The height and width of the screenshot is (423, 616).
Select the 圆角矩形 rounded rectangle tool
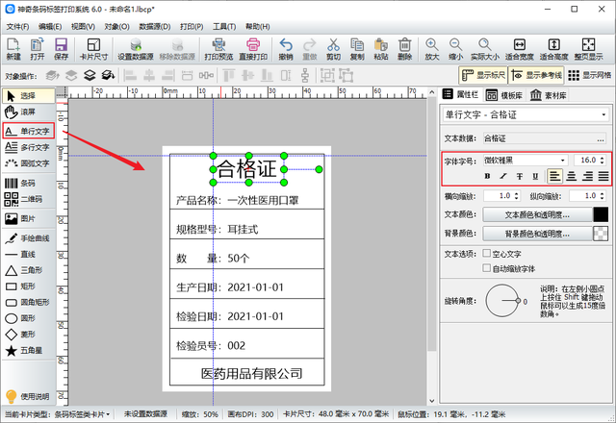pos(28,302)
